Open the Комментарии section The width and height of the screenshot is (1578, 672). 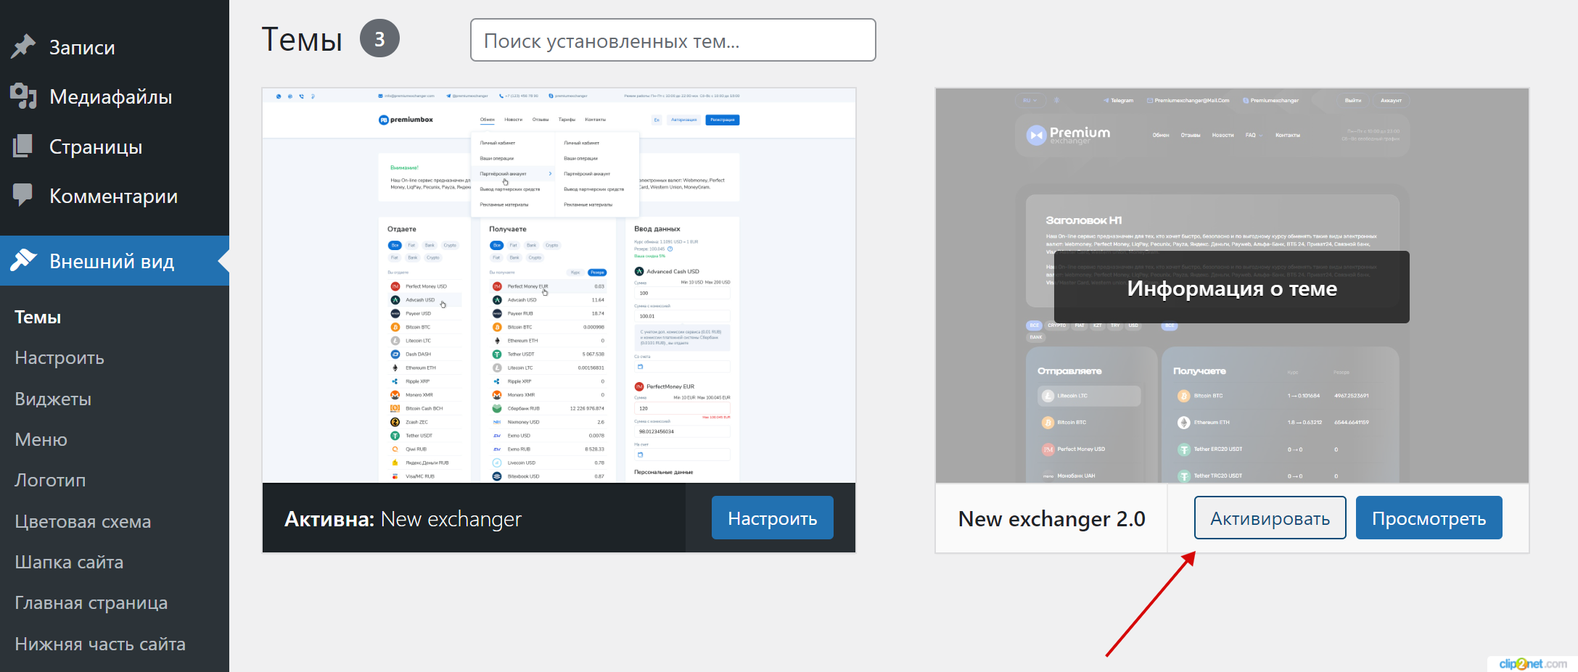coord(113,196)
